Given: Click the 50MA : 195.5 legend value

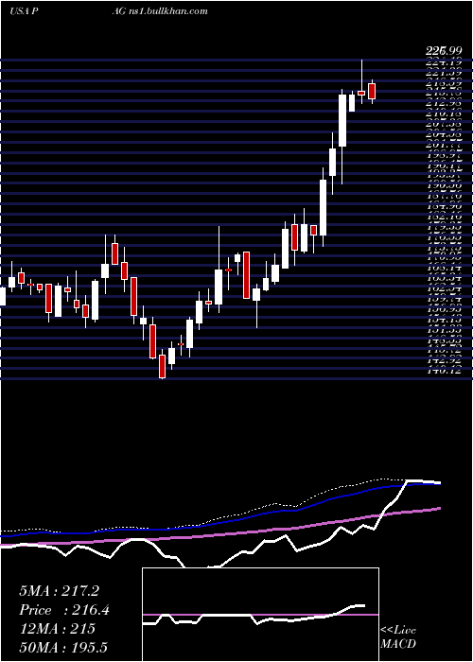Looking at the screenshot, I should pos(62,648).
